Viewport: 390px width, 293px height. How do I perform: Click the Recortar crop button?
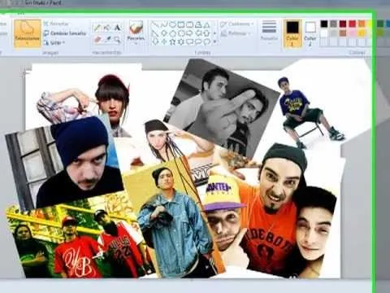click(x=56, y=24)
